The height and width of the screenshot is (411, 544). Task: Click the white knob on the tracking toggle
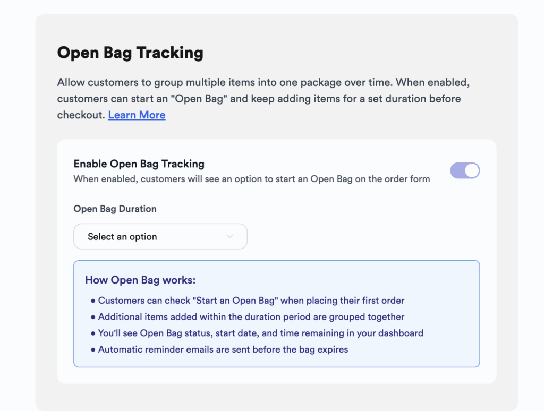(472, 170)
